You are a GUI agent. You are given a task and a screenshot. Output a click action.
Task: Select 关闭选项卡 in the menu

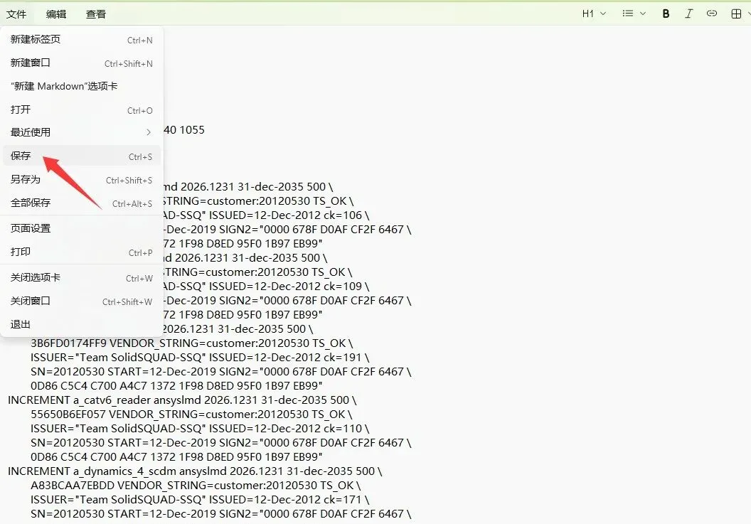pyautogui.click(x=82, y=278)
